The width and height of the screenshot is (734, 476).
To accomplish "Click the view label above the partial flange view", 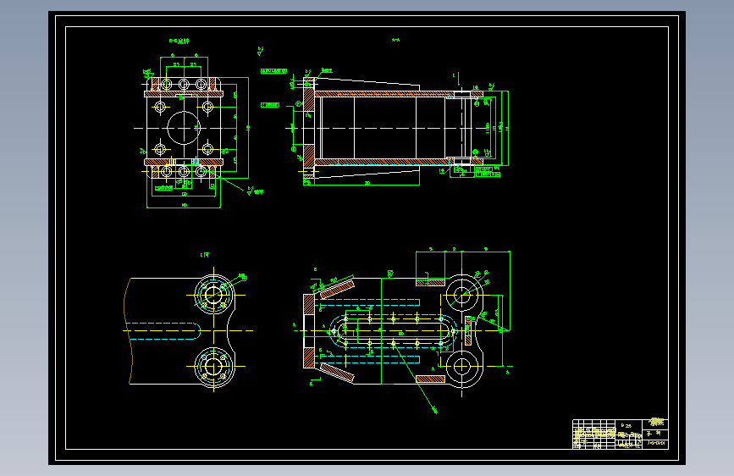I will pyautogui.click(x=205, y=255).
